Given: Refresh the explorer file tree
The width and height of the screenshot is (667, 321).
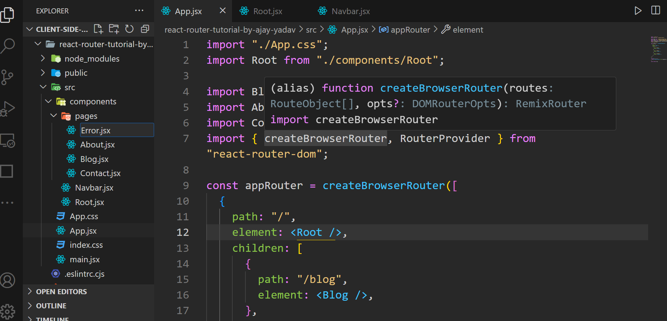Looking at the screenshot, I should pyautogui.click(x=129, y=29).
